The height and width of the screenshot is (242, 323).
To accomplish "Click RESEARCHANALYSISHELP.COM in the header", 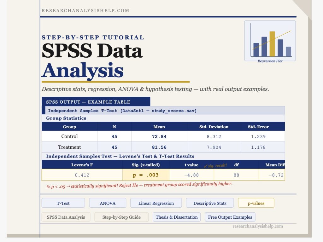I will tap(85, 10).
